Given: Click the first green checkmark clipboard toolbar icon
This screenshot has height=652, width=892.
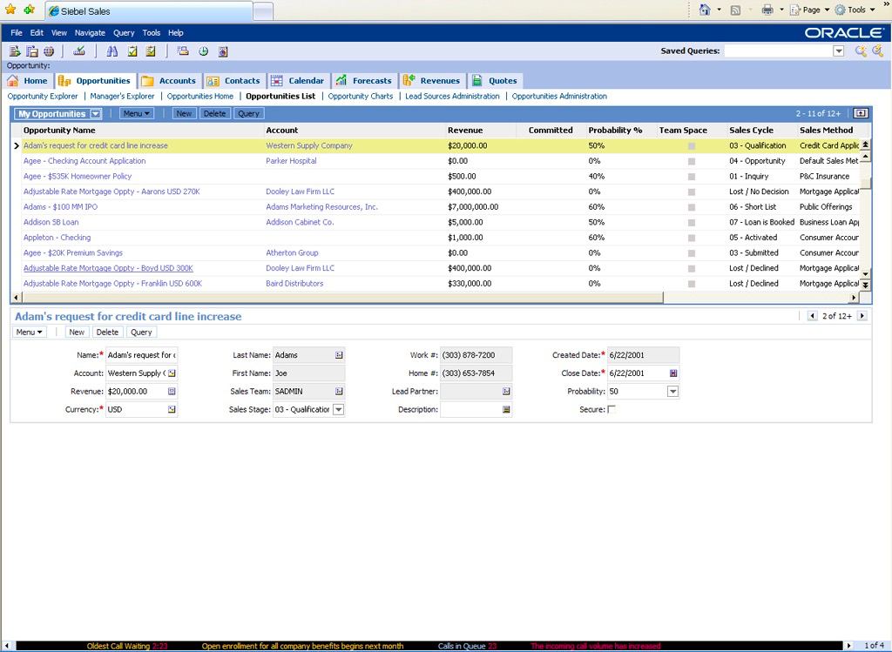Looking at the screenshot, I should (x=132, y=51).
